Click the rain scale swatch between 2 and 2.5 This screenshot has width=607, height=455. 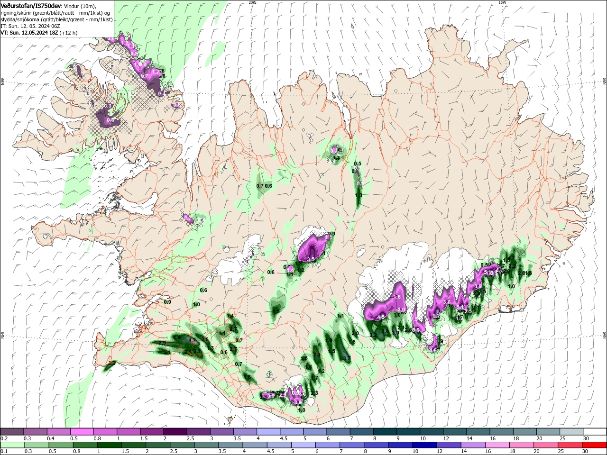pos(157,445)
